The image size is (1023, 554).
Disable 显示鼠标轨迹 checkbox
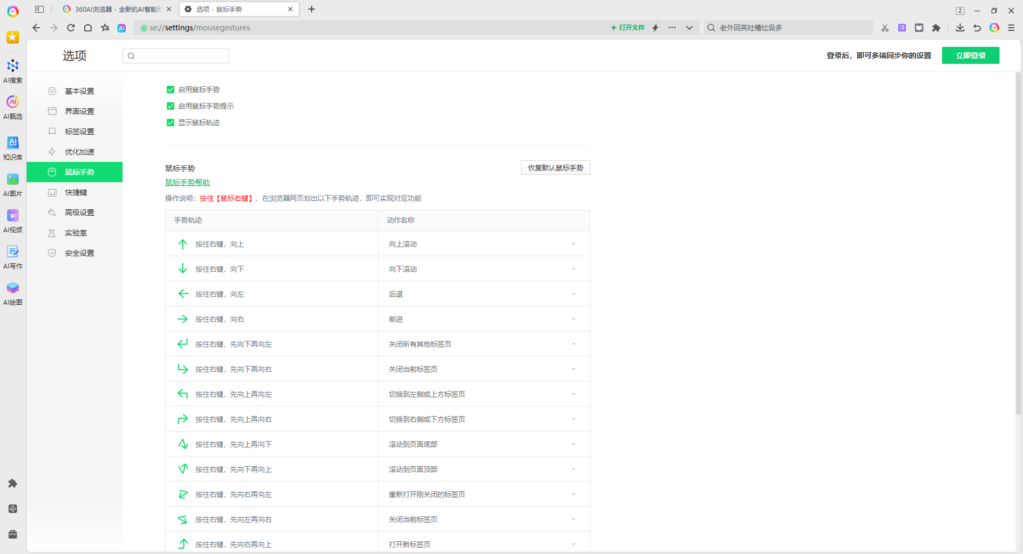click(170, 123)
